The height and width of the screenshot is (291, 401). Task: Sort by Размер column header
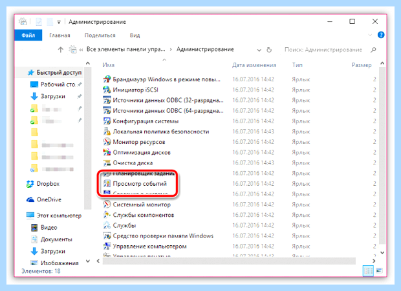tap(362, 65)
